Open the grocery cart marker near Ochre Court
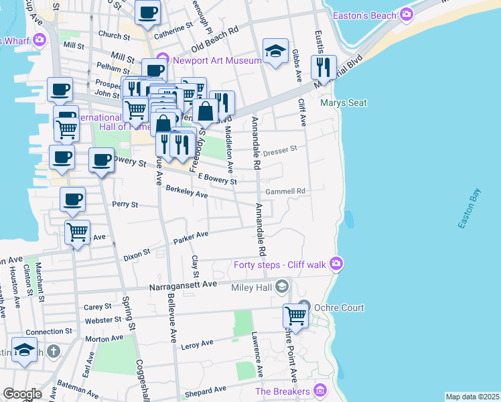Viewport: 501px width, 402px height. pos(295,317)
